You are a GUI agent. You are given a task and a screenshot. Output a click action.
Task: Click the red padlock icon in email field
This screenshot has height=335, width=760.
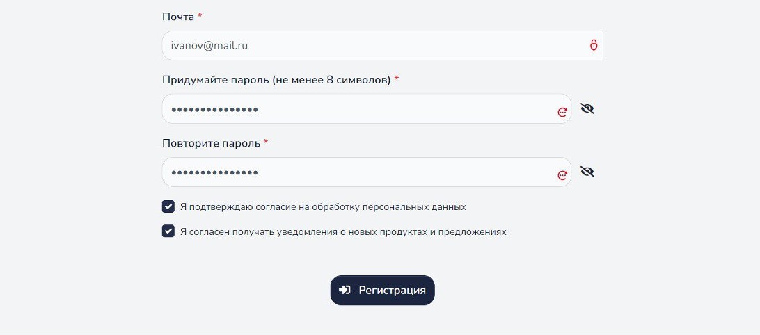point(593,45)
